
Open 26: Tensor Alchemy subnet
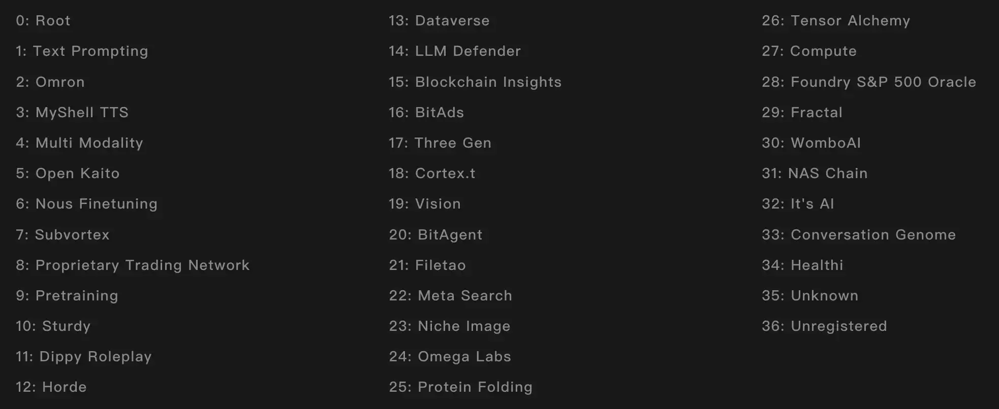pyautogui.click(x=836, y=21)
